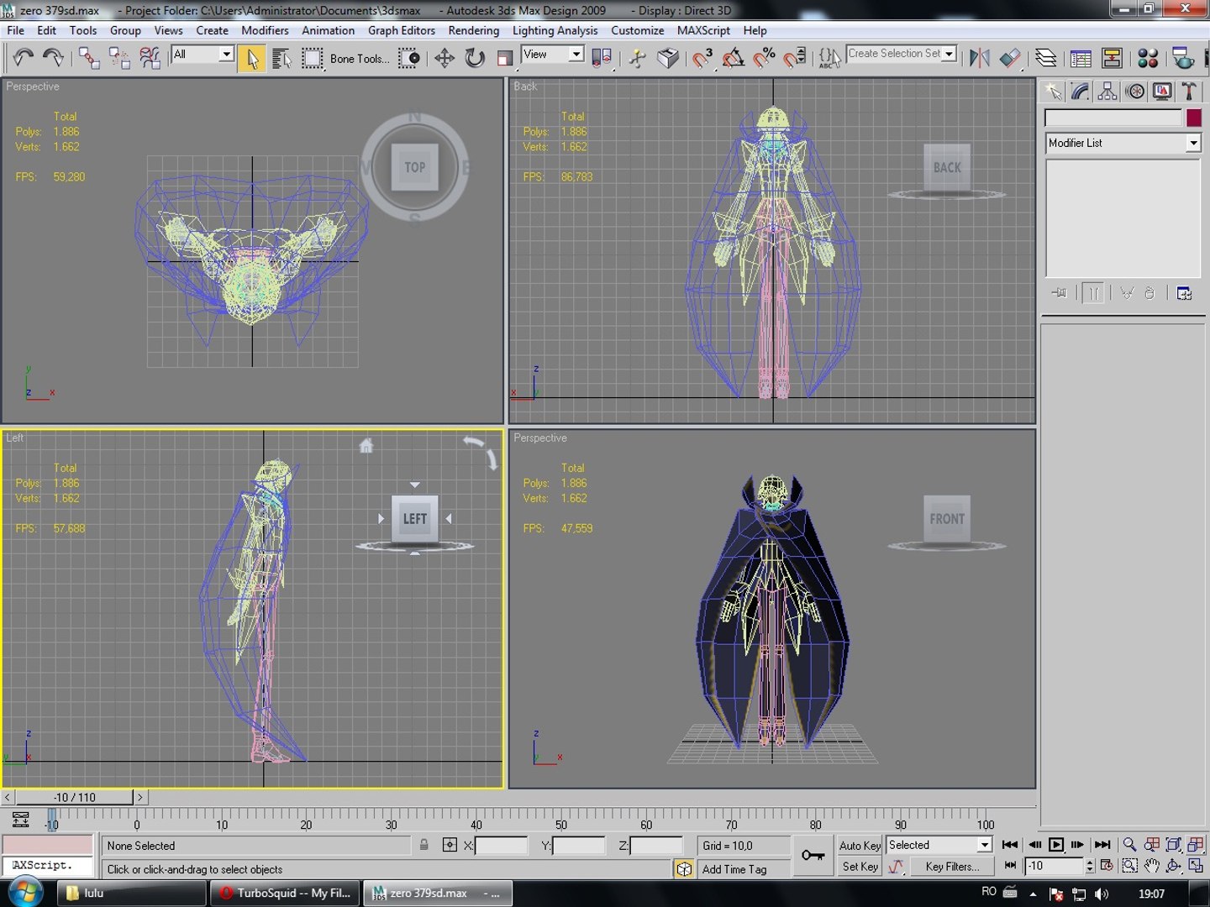Click the Set Key button

tap(860, 867)
